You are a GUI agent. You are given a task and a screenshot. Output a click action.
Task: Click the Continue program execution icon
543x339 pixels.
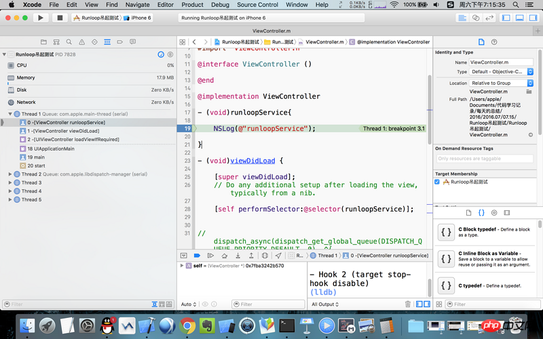211,256
